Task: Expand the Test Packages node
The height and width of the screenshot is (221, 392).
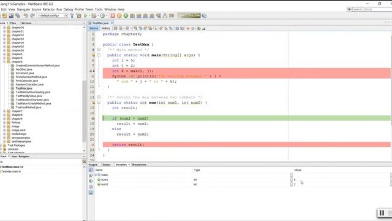Action: point(1,145)
